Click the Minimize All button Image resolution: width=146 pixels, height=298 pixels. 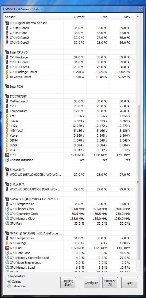(x=110, y=282)
